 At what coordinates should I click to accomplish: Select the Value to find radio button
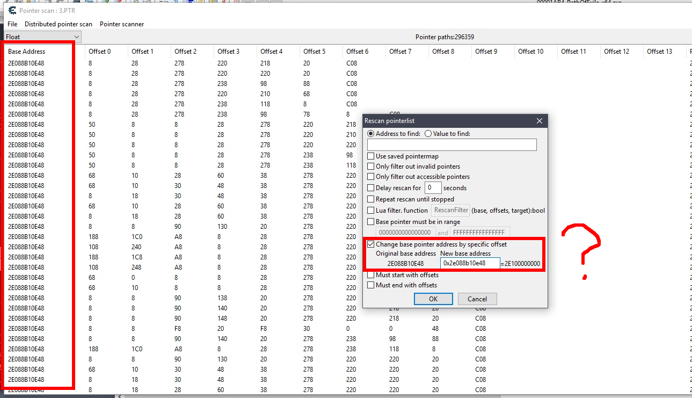coord(428,134)
